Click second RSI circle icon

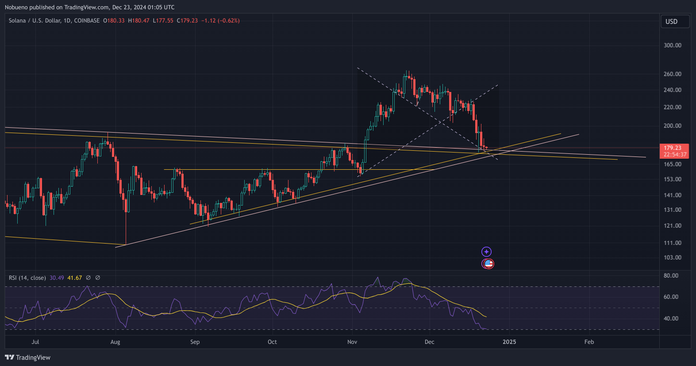pos(98,278)
